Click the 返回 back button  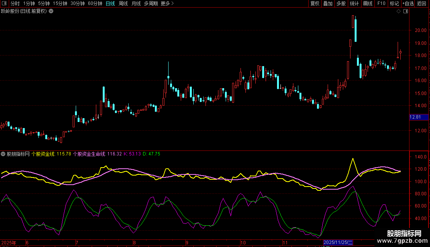point(422,3)
